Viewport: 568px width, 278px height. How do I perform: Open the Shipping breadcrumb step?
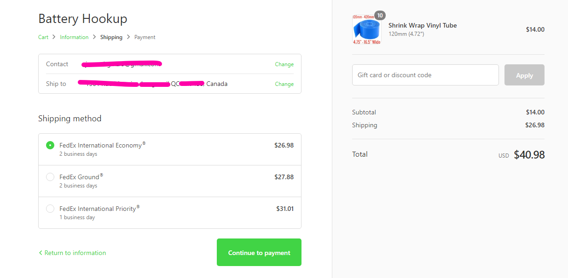pos(111,37)
